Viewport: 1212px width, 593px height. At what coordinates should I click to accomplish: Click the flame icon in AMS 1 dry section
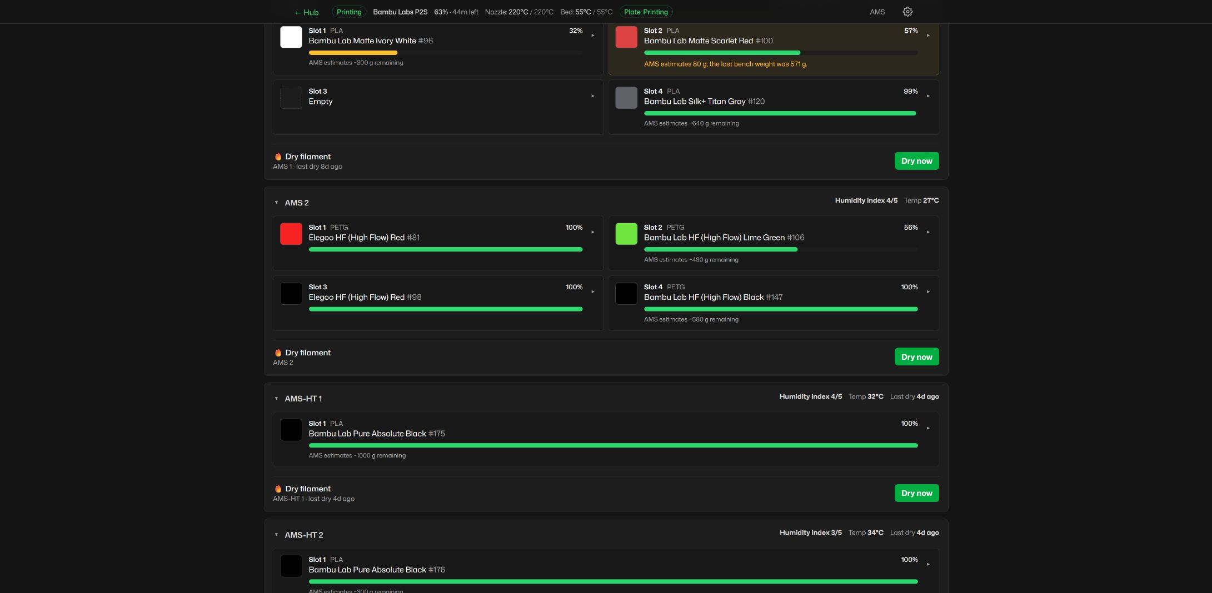click(278, 157)
